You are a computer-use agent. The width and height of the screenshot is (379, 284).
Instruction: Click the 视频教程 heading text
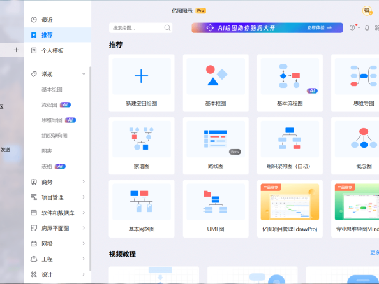(123, 254)
